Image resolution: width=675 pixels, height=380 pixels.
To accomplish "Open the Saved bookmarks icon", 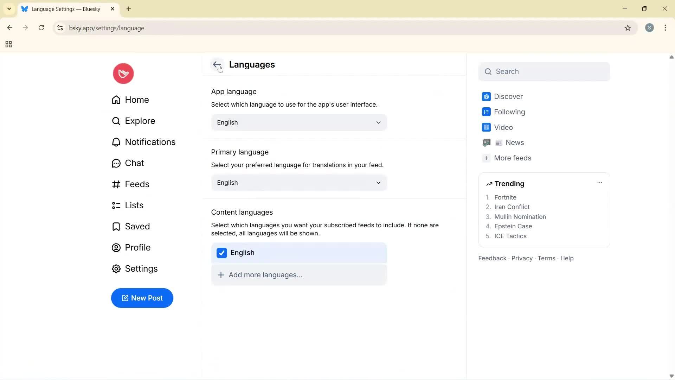I will coord(116,226).
